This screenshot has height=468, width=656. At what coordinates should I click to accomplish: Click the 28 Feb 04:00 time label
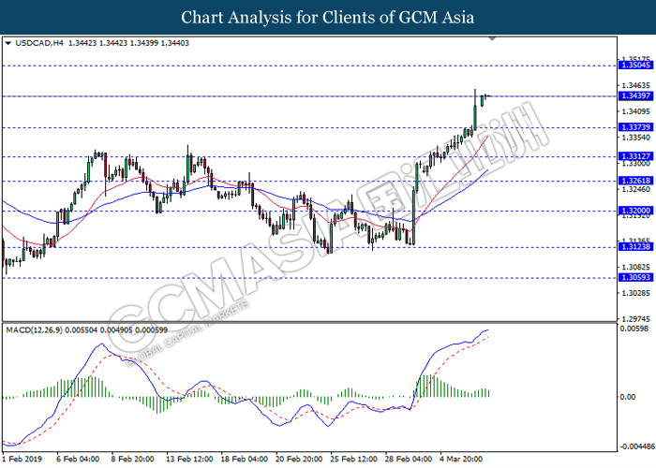click(409, 459)
